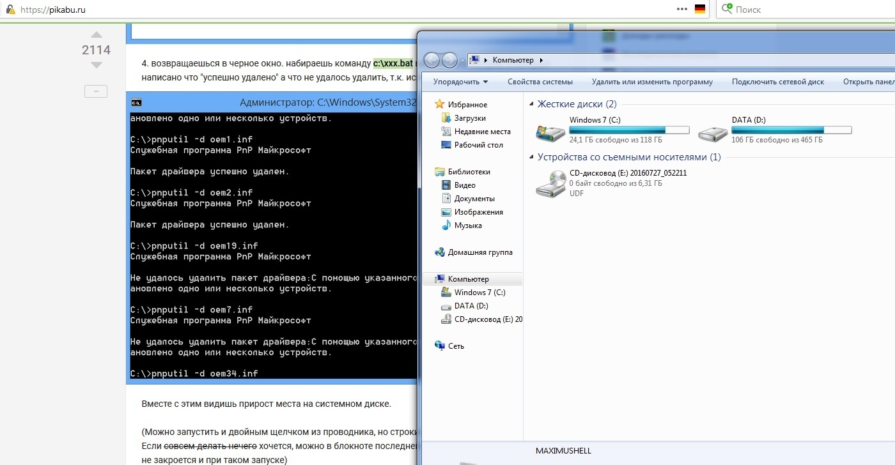Go forward in Explorer window
The width and height of the screenshot is (895, 465).
[x=449, y=60]
